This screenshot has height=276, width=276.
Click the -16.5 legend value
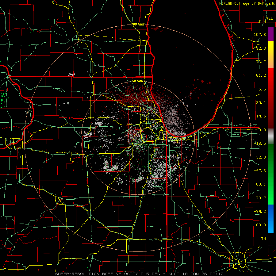260,144
